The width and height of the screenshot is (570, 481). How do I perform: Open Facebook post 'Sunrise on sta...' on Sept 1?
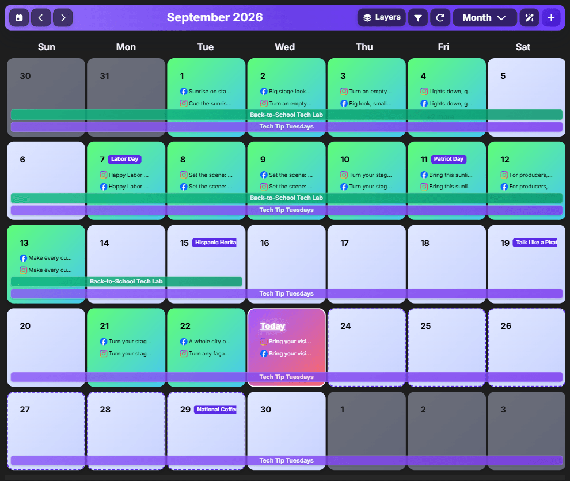[x=206, y=91]
